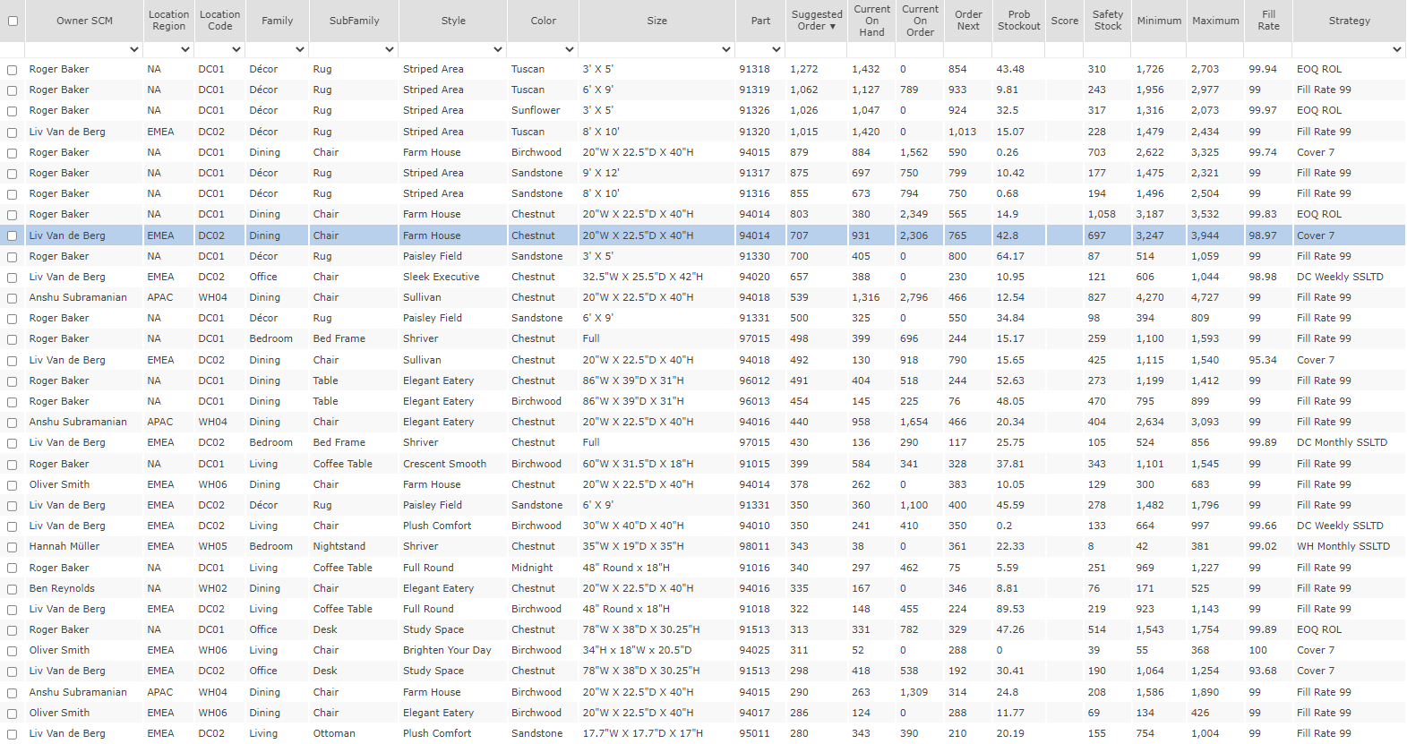Click the Suggested Order filter input field
Viewport: 1407px width, 744px height.
point(816,50)
